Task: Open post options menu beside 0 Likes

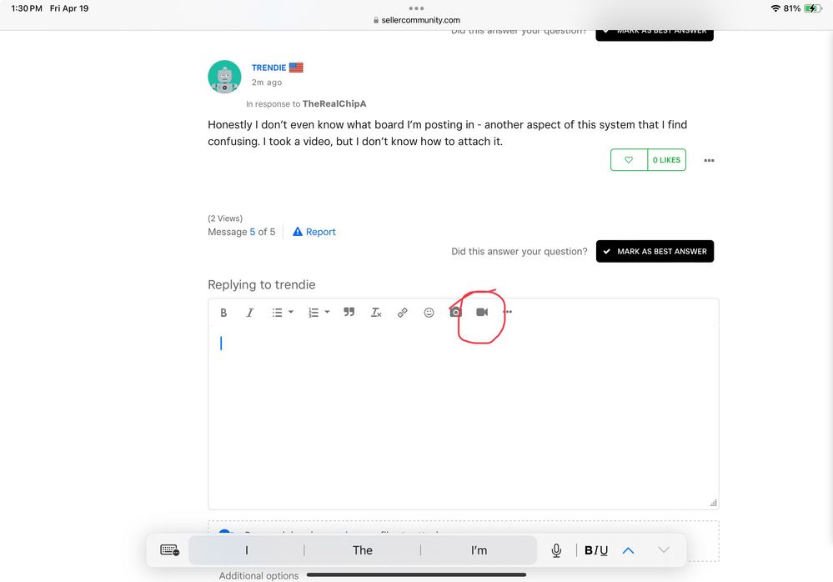Action: click(x=709, y=160)
